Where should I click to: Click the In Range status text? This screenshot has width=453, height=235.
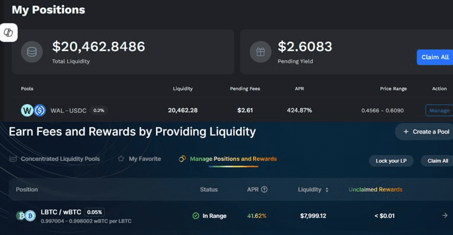point(215,215)
